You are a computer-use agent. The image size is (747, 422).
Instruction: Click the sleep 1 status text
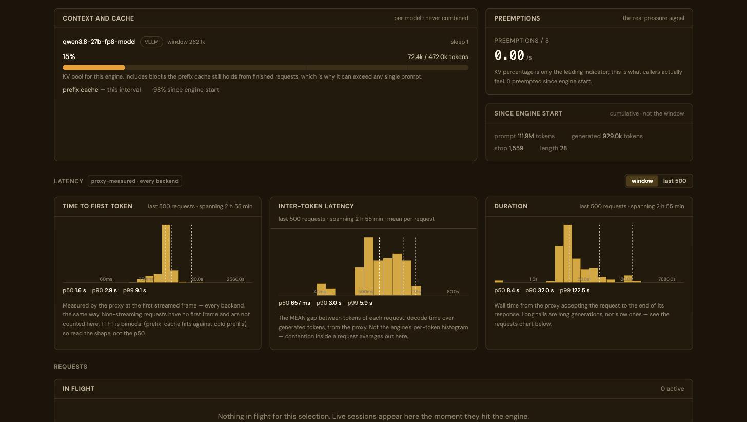459,42
